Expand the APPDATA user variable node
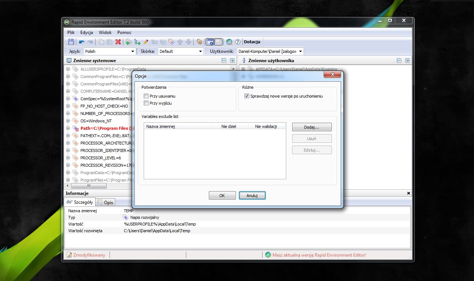 [243, 69]
